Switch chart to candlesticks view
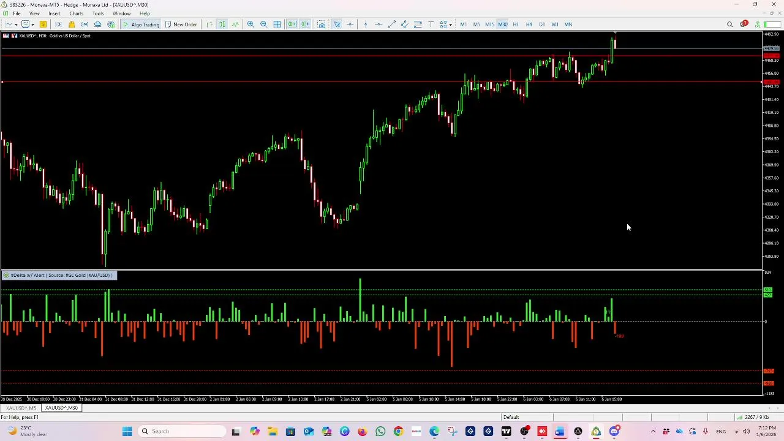The image size is (784, 441). pos(222,24)
